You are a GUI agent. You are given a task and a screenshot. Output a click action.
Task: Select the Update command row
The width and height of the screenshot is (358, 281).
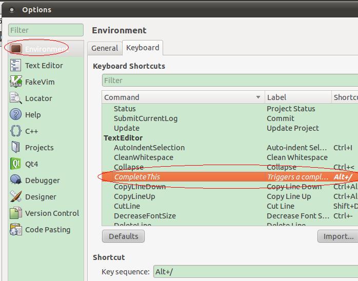pos(230,128)
